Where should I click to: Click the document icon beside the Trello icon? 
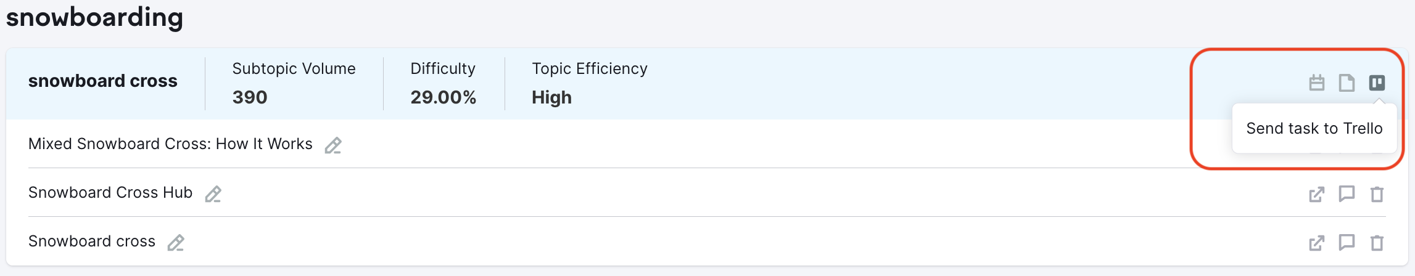(1347, 83)
